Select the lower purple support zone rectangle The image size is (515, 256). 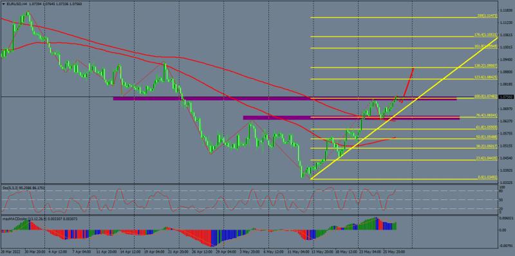point(351,118)
